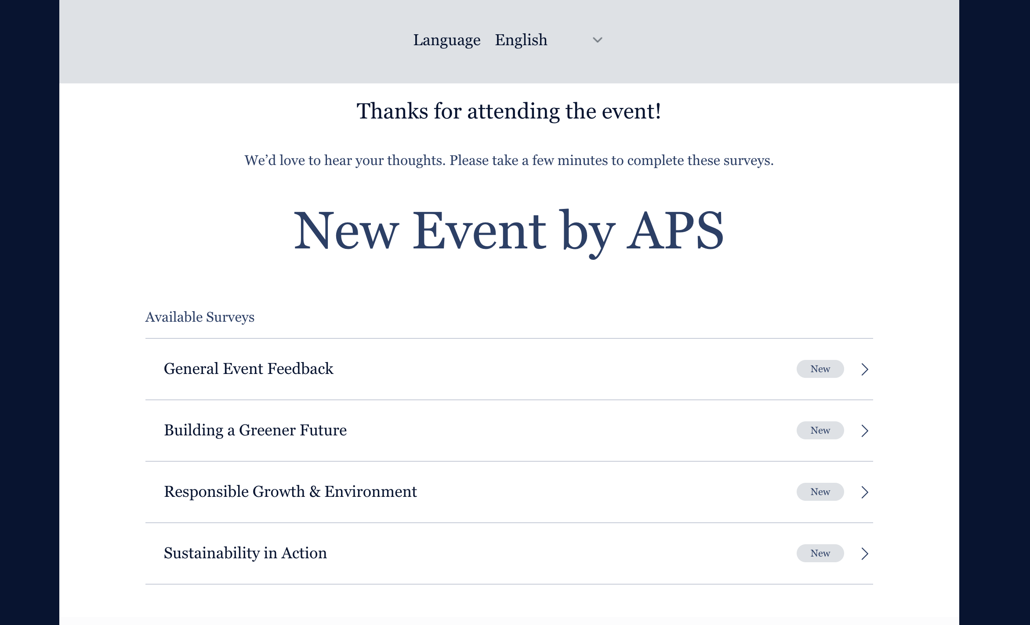The width and height of the screenshot is (1030, 625).
Task: Open the Building a Greener Future survey
Action: pos(255,430)
